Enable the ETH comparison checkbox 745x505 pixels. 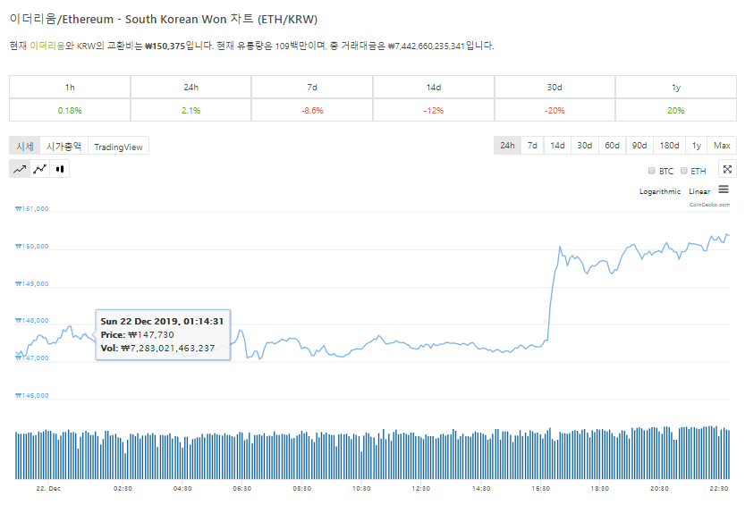684,171
